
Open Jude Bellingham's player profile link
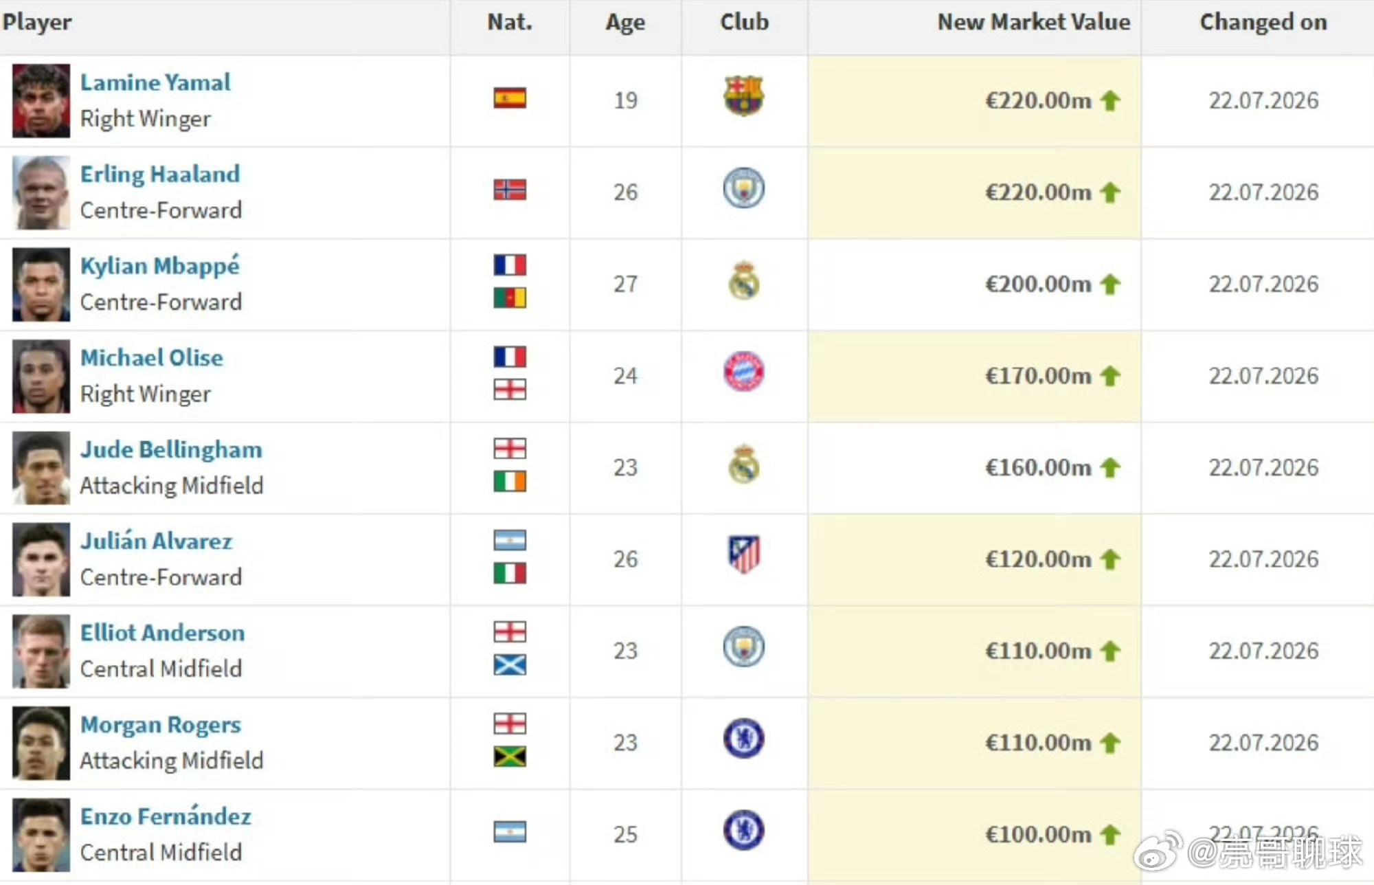[x=171, y=449]
